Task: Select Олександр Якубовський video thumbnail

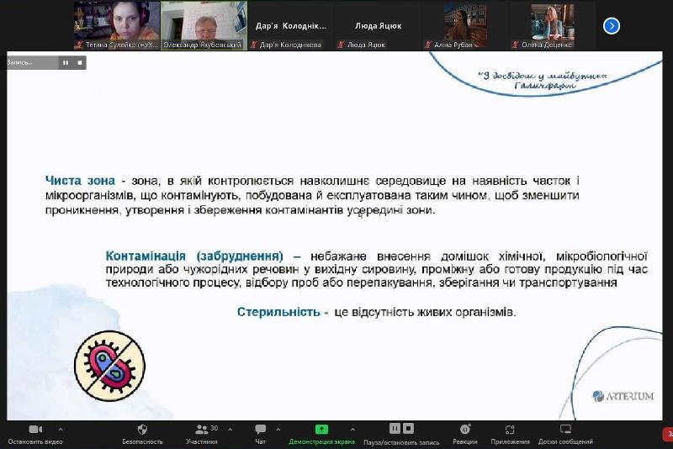Action: pos(204,25)
